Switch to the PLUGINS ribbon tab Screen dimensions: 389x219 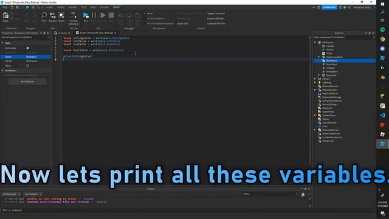[104, 7]
